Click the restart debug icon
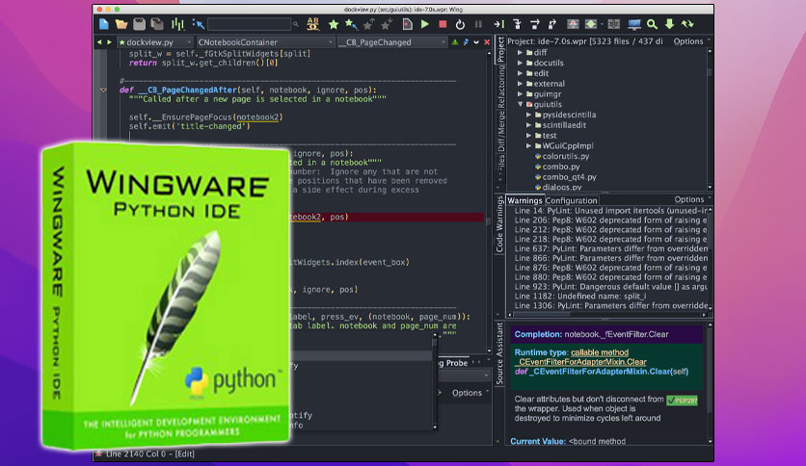 pyautogui.click(x=460, y=24)
